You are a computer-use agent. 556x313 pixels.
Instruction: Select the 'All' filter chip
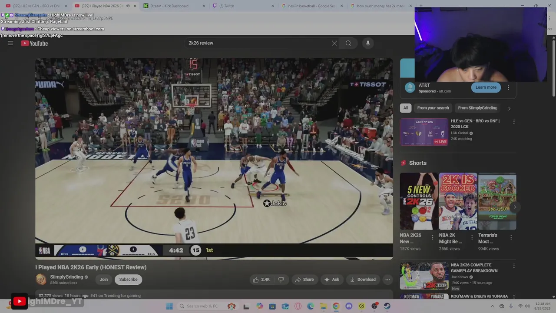tap(406, 108)
